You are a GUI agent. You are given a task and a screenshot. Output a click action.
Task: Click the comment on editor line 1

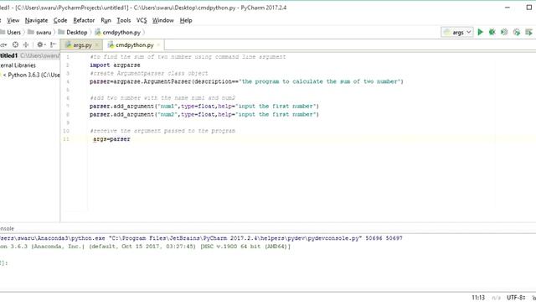188,57
